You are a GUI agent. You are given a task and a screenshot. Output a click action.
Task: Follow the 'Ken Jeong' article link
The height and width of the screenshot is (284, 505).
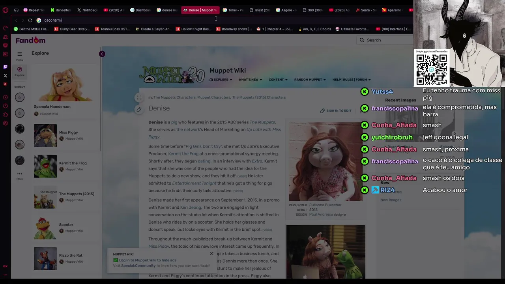point(191,207)
